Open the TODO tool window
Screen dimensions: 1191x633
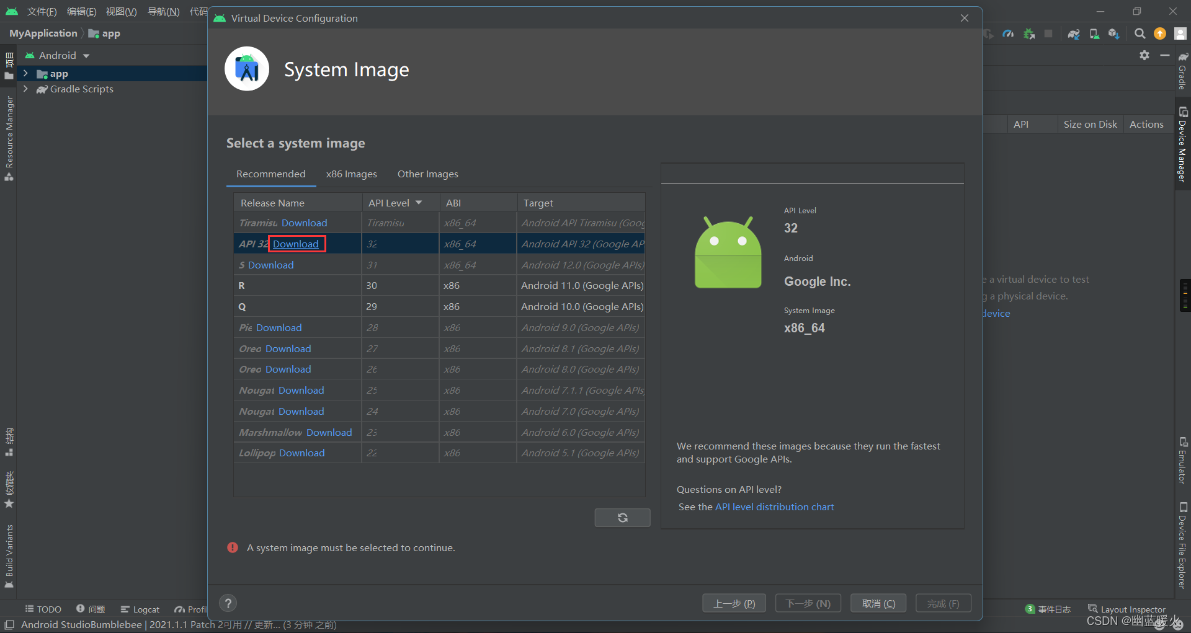43,609
